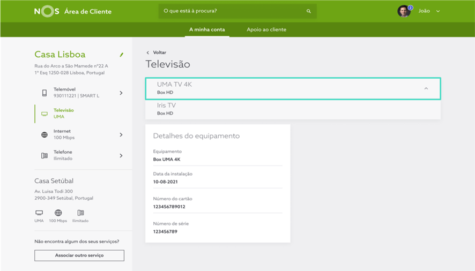Click the installation date 10-08-2021
This screenshot has width=475, height=271.
click(x=166, y=182)
